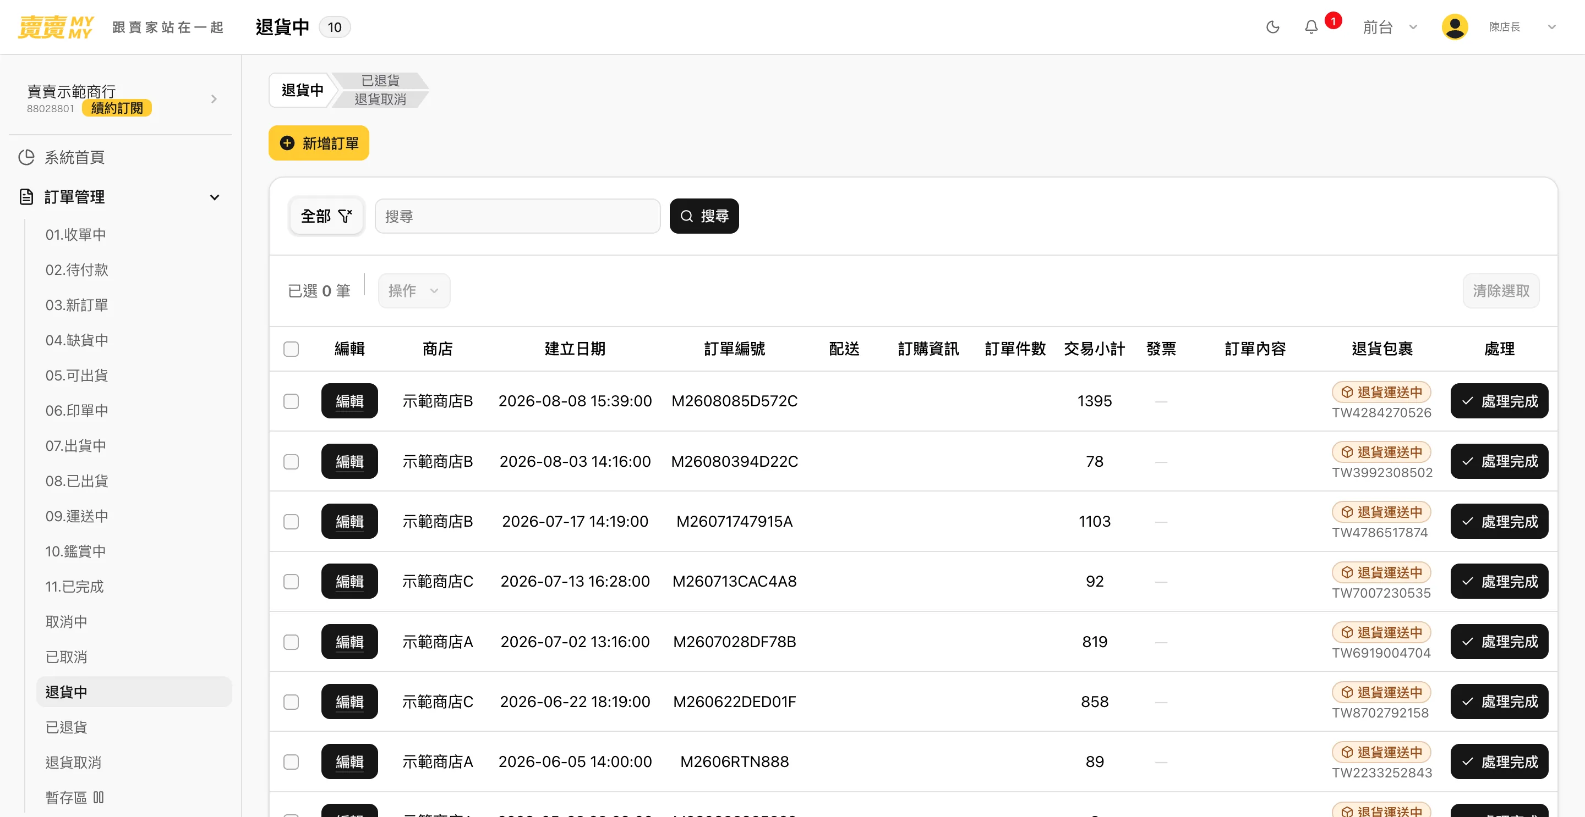Click 退貨運送中 badge for TW4786517874

click(x=1381, y=512)
